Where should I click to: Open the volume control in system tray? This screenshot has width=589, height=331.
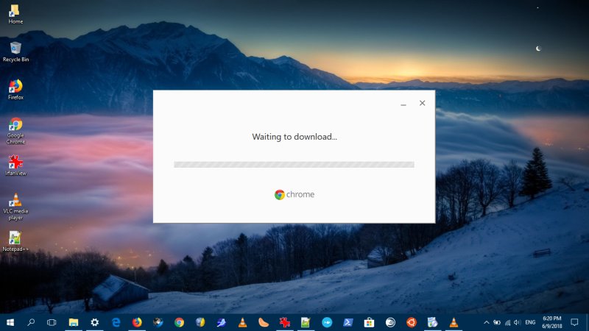pyautogui.click(x=518, y=322)
